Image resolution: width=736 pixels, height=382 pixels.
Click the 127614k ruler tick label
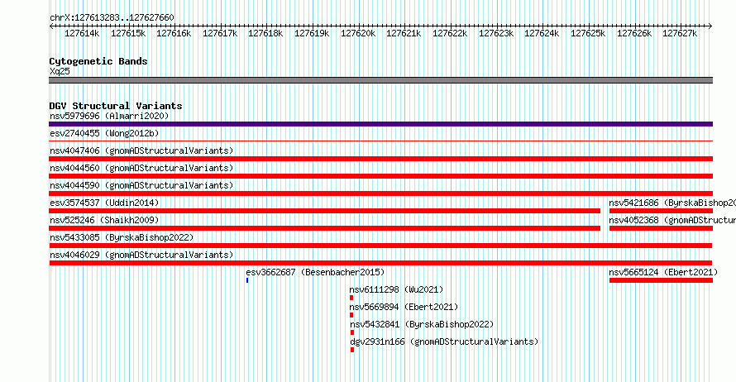tap(82, 34)
